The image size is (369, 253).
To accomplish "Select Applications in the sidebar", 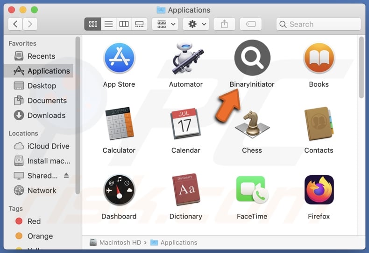I will pyautogui.click(x=39, y=71).
